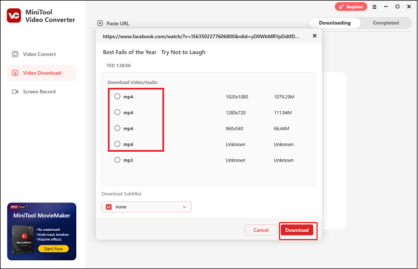Click the key icon in Register
Screen dimensions: 418x269
pos(341,7)
